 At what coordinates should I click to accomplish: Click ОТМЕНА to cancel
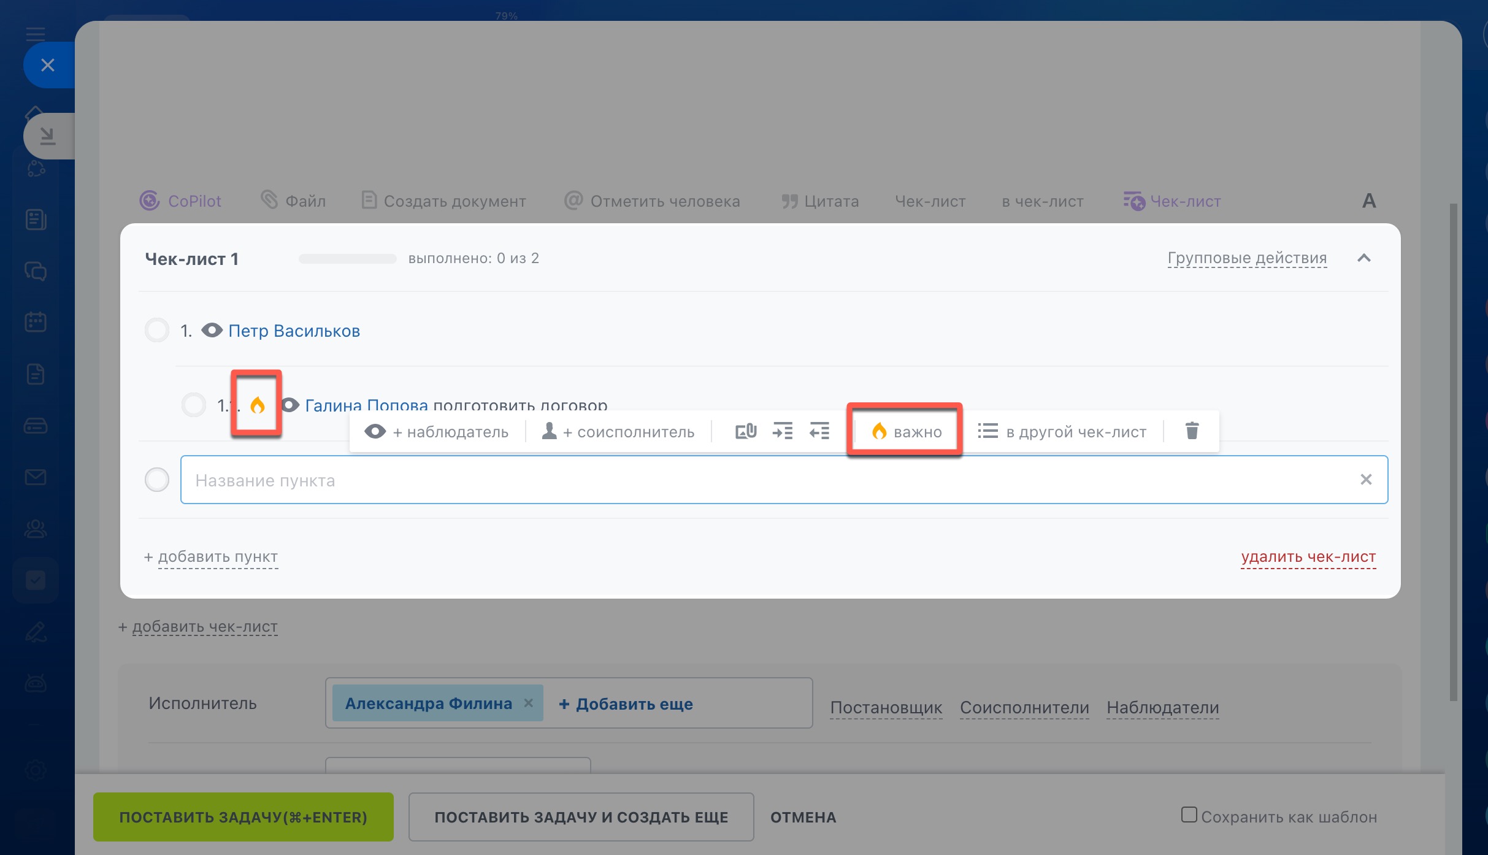point(803,817)
